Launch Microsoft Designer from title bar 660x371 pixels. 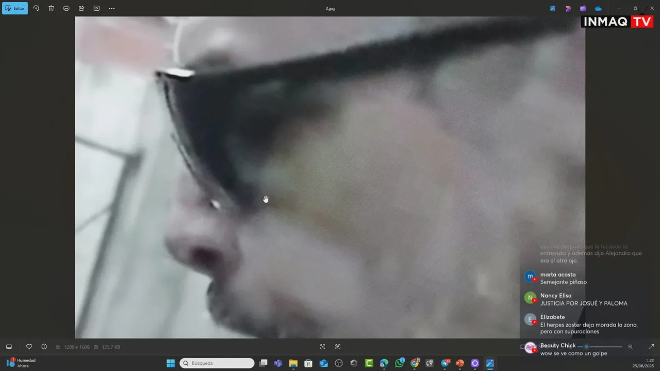coord(568,8)
